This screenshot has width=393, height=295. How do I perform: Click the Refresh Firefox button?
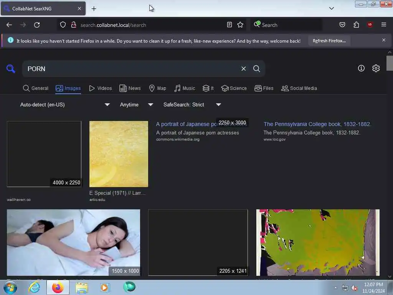(x=329, y=41)
